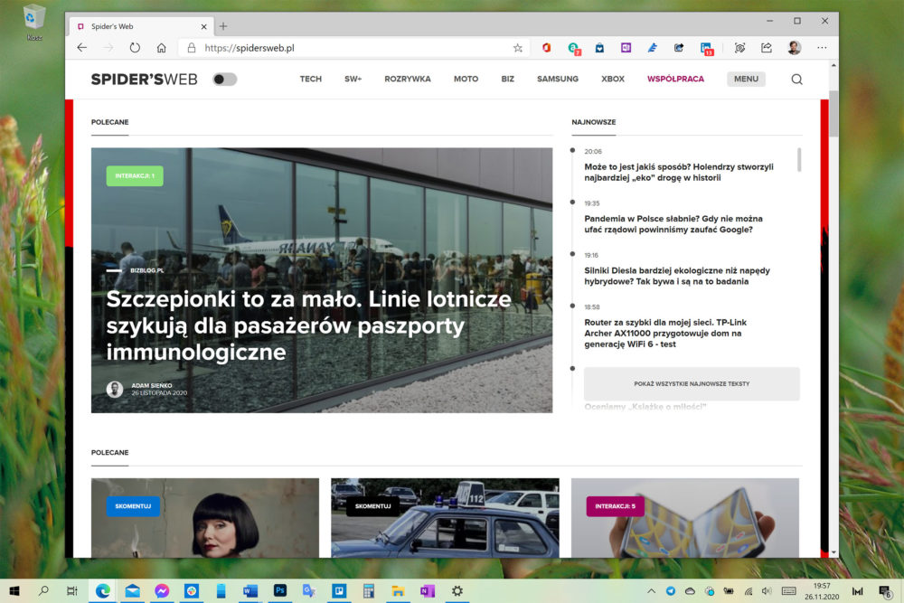Share this page from the toolbar
The width and height of the screenshot is (904, 603).
[x=767, y=48]
